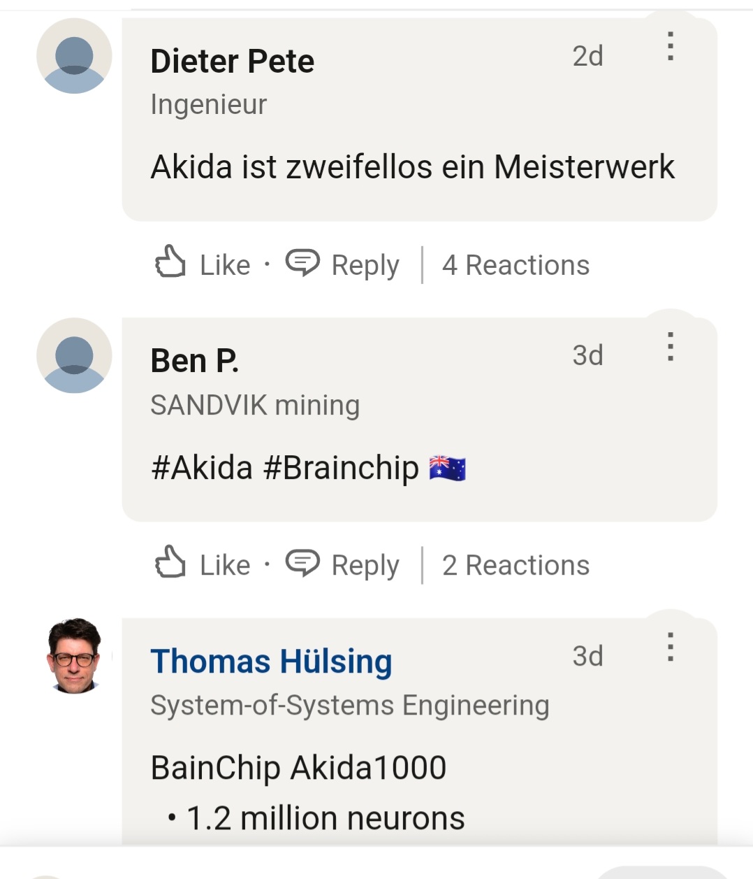The width and height of the screenshot is (753, 879).
Task: Open Dieter Pete's profile name
Action: [x=233, y=61]
